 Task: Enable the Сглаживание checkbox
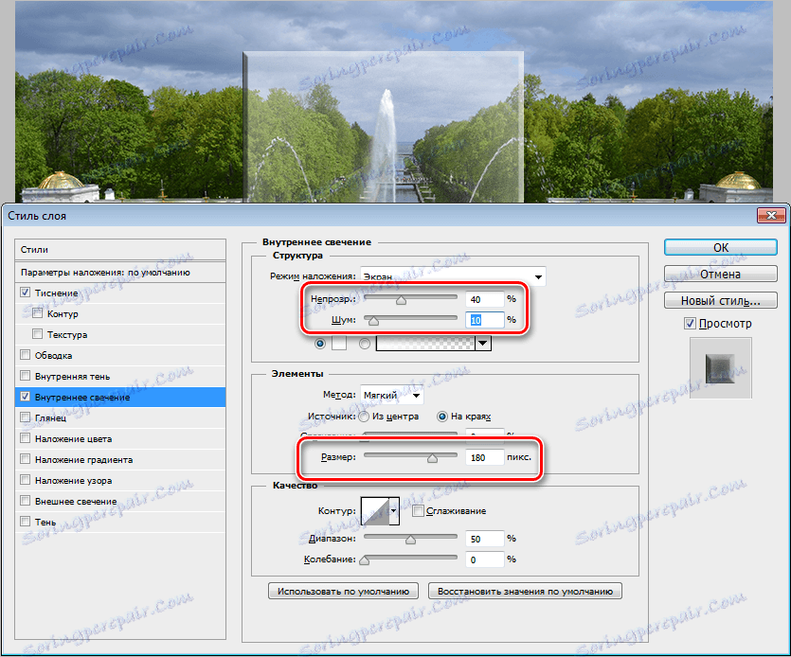click(418, 511)
